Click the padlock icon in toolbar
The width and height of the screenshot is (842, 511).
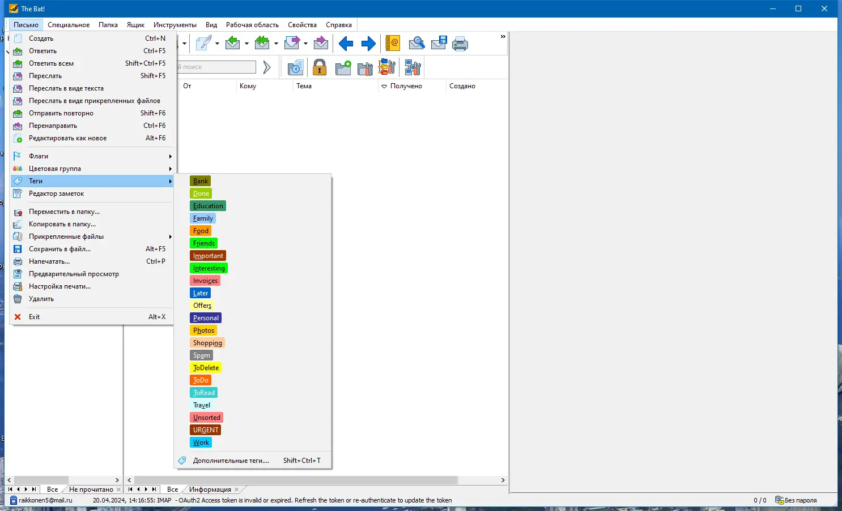coord(320,67)
